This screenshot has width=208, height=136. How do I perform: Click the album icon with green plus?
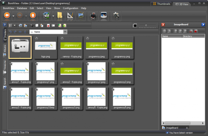click(60, 25)
